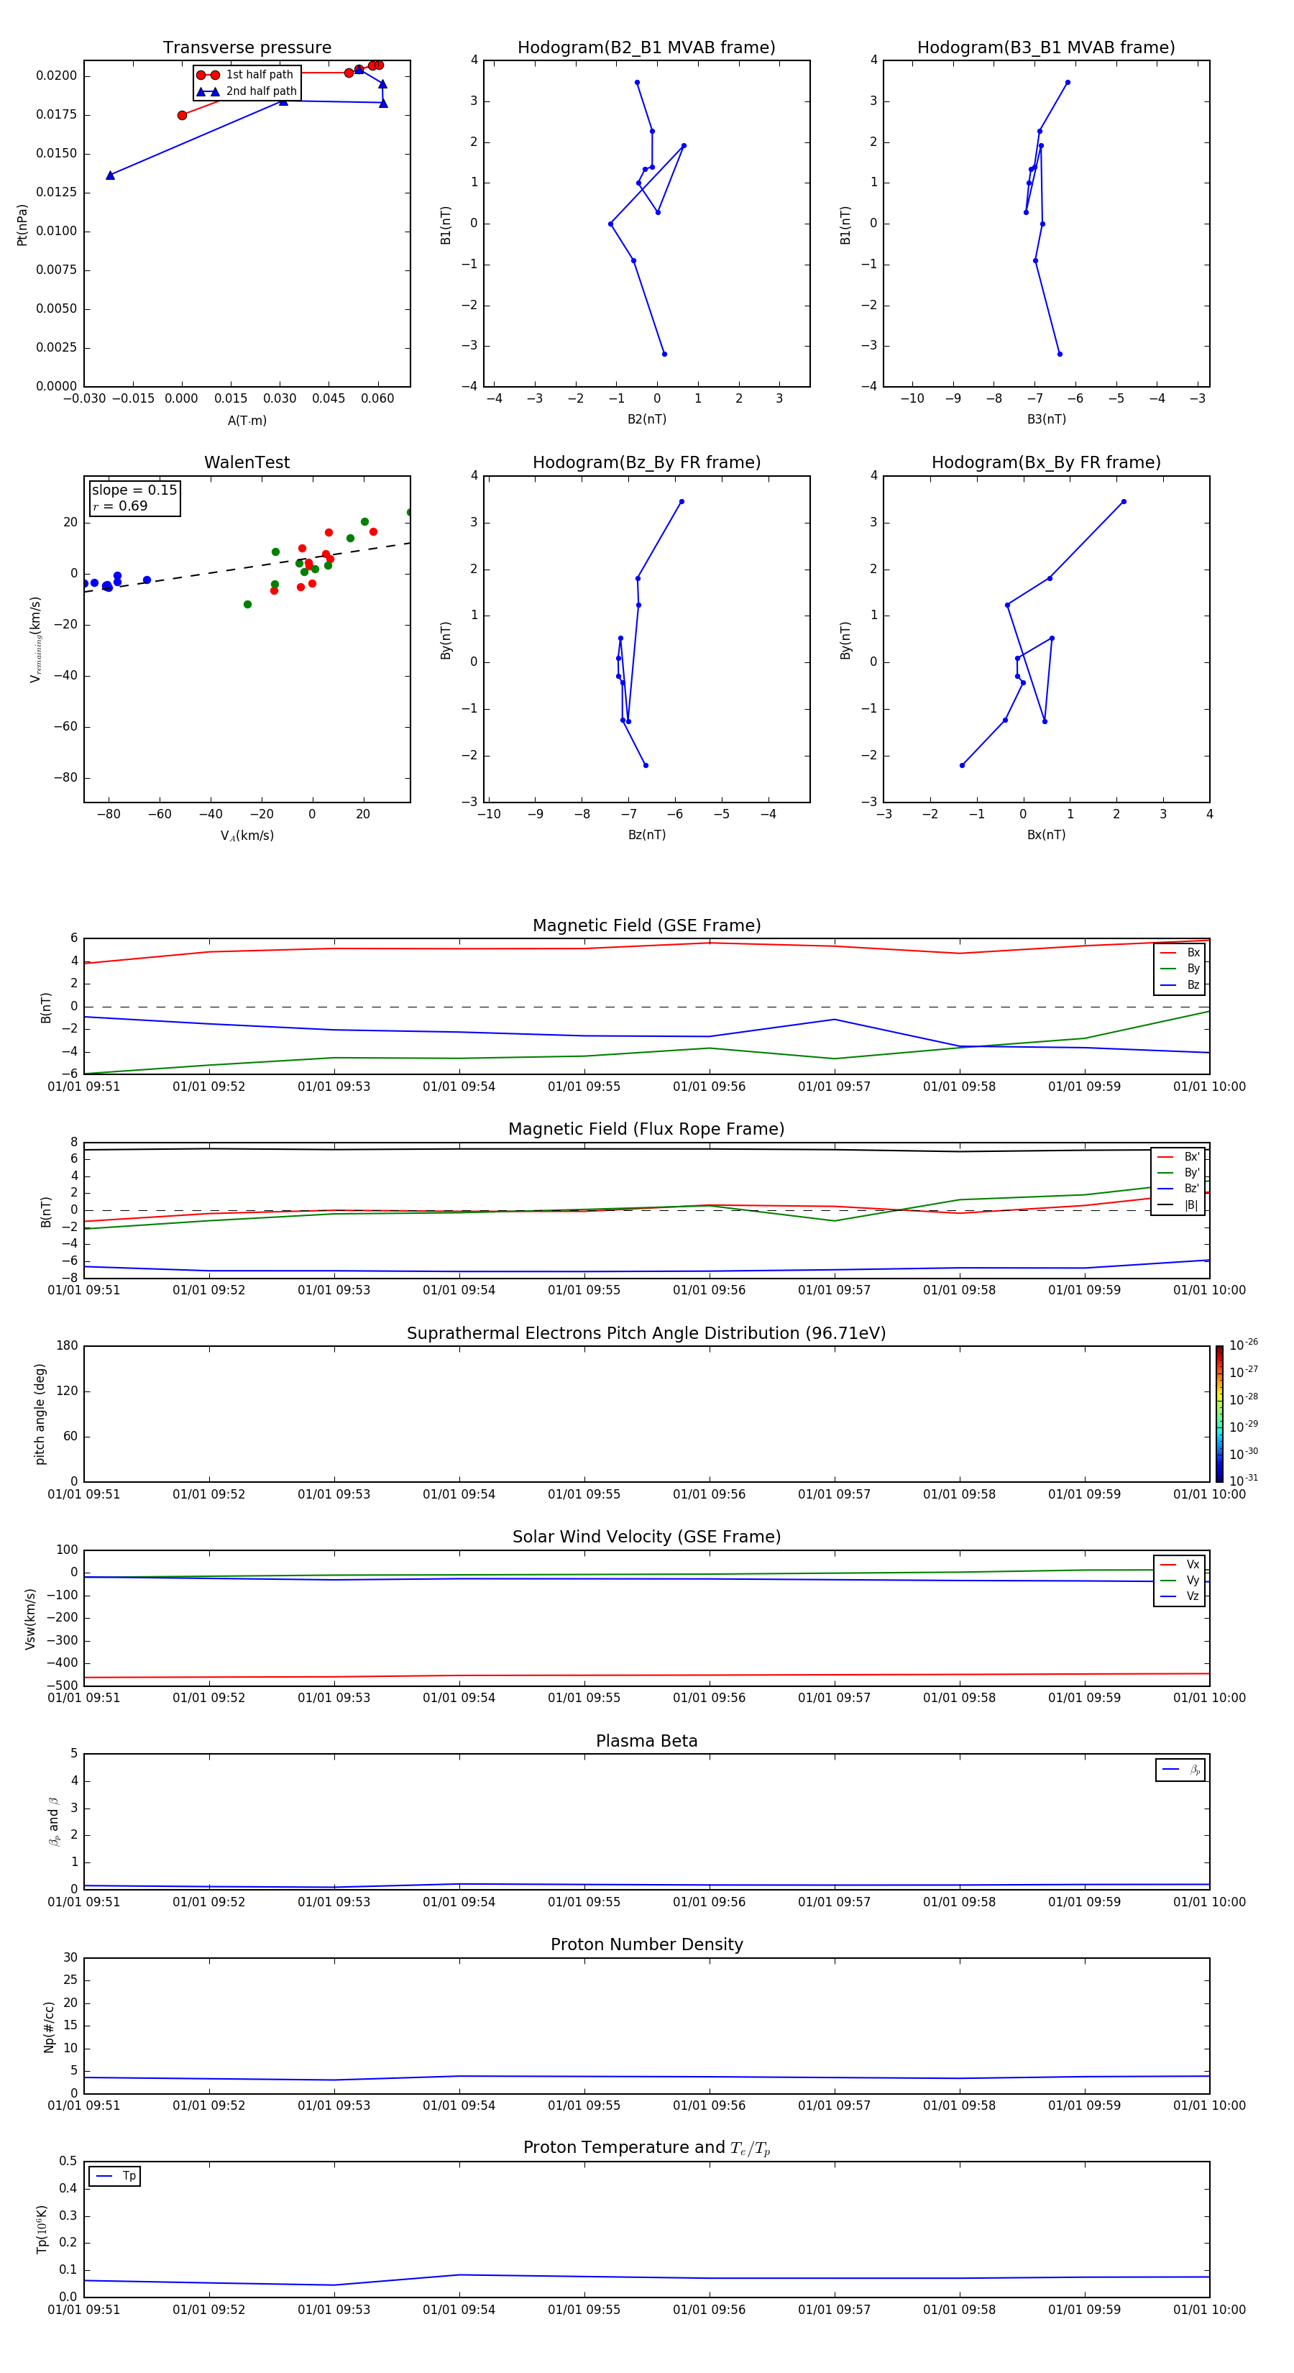Click the 'Proton Number Density' title

[646, 1944]
